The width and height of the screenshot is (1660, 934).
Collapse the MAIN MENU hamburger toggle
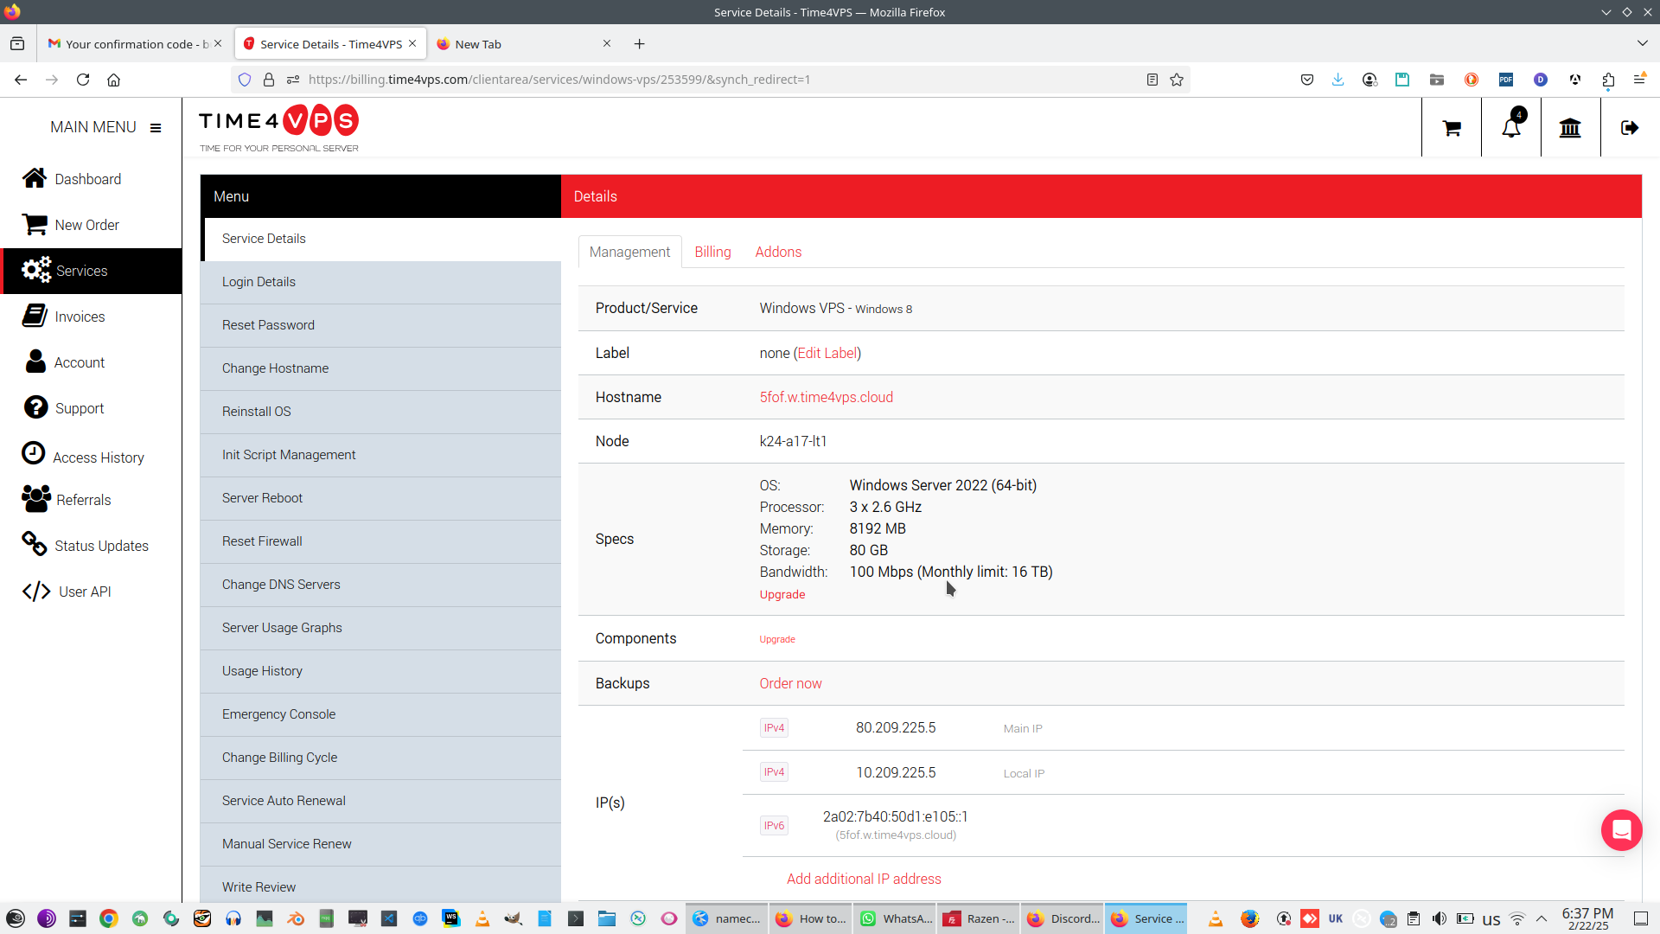click(156, 128)
